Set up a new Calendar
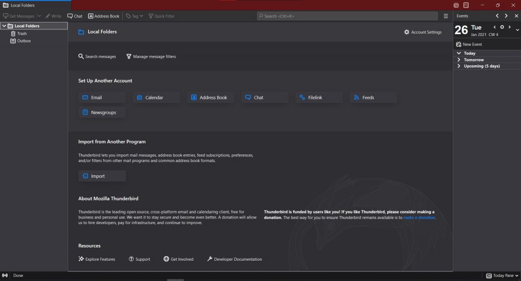Screen dimensions: 521x281 tap(156, 98)
